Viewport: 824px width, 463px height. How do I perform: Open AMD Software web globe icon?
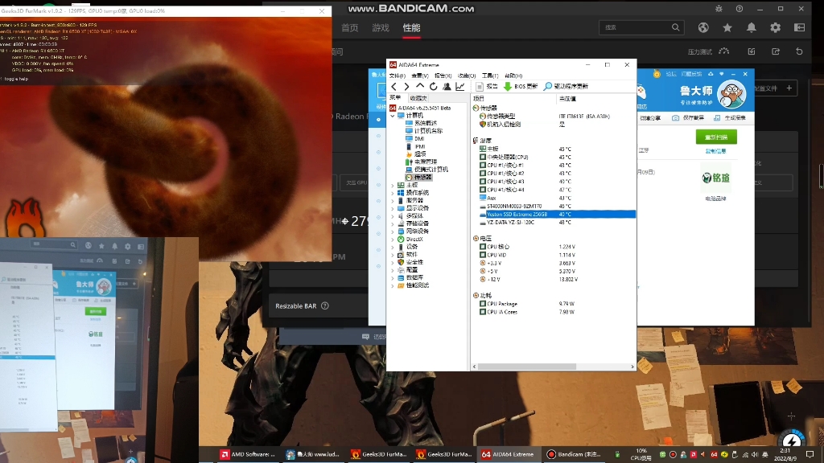click(x=703, y=27)
